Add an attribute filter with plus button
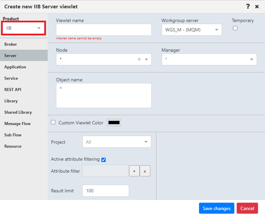Image resolution: width=265 pixels, height=216 pixels. coord(134,171)
